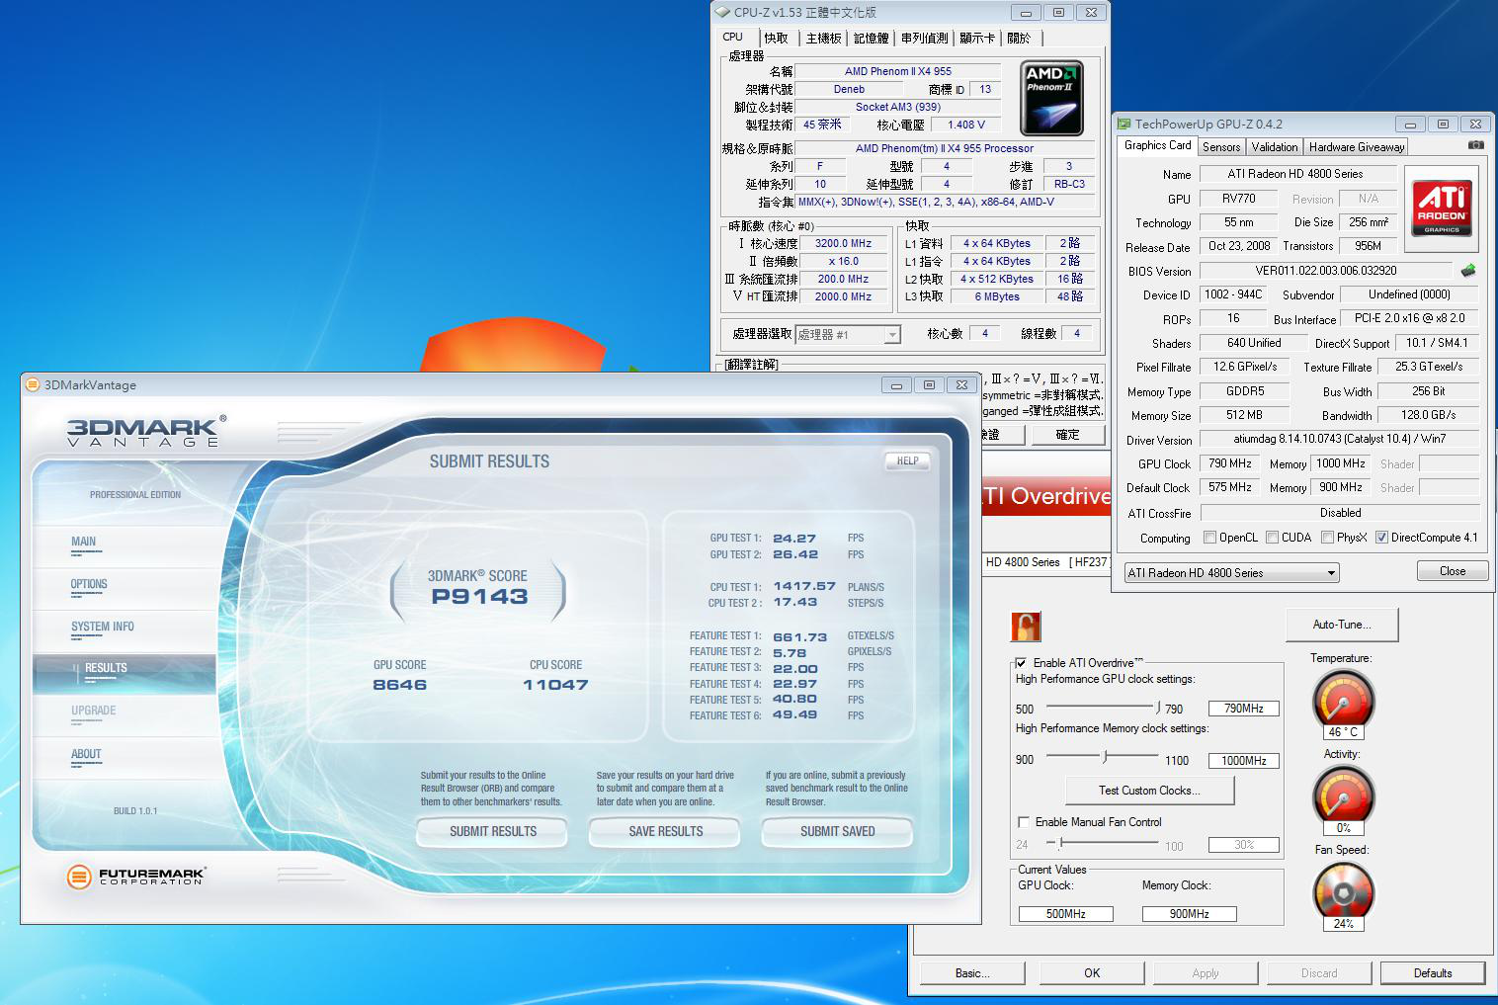Toggle the PhysX checkbox in GPU-Z

coord(1327,538)
